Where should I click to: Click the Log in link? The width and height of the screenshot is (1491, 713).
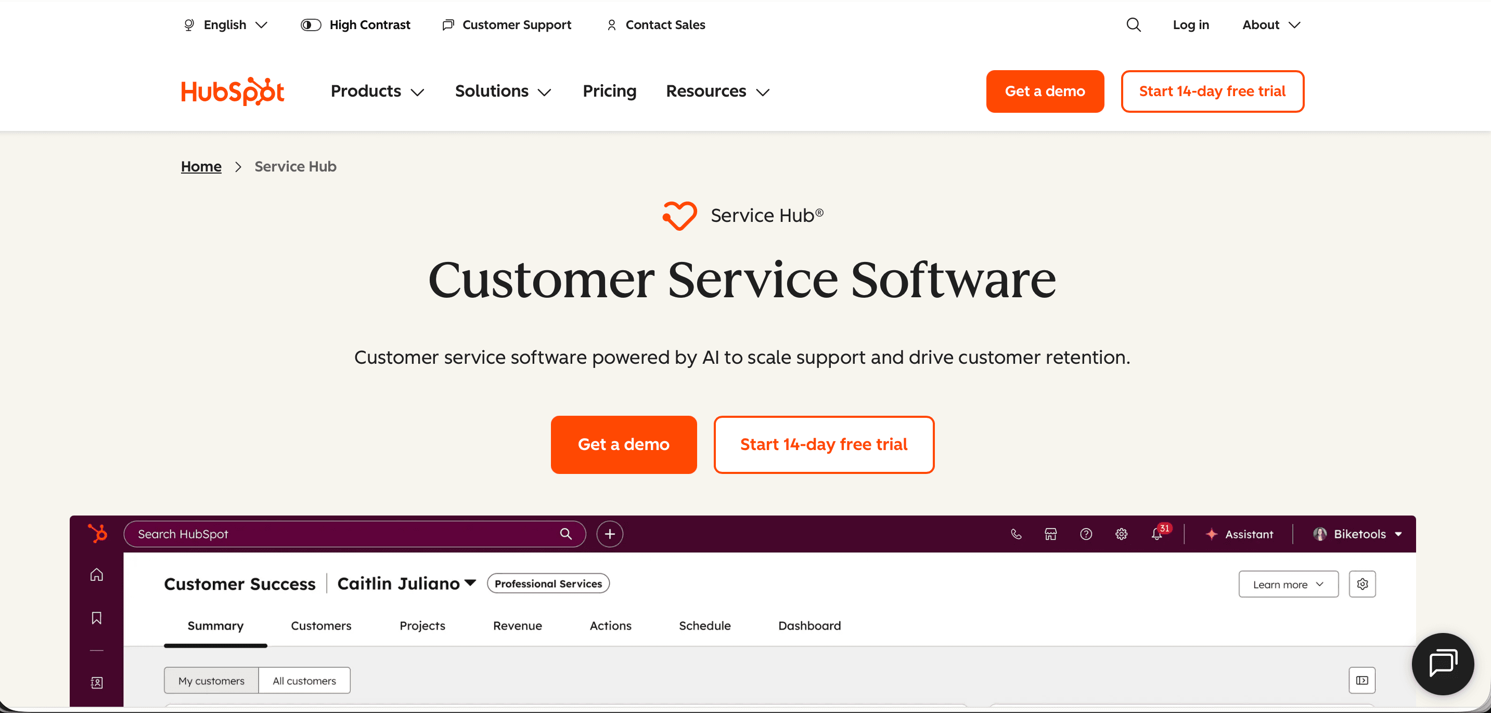[1191, 25]
